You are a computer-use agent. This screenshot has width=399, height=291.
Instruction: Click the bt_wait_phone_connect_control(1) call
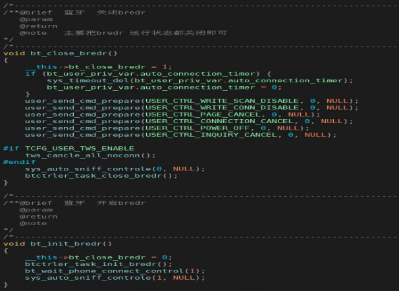[115, 271]
